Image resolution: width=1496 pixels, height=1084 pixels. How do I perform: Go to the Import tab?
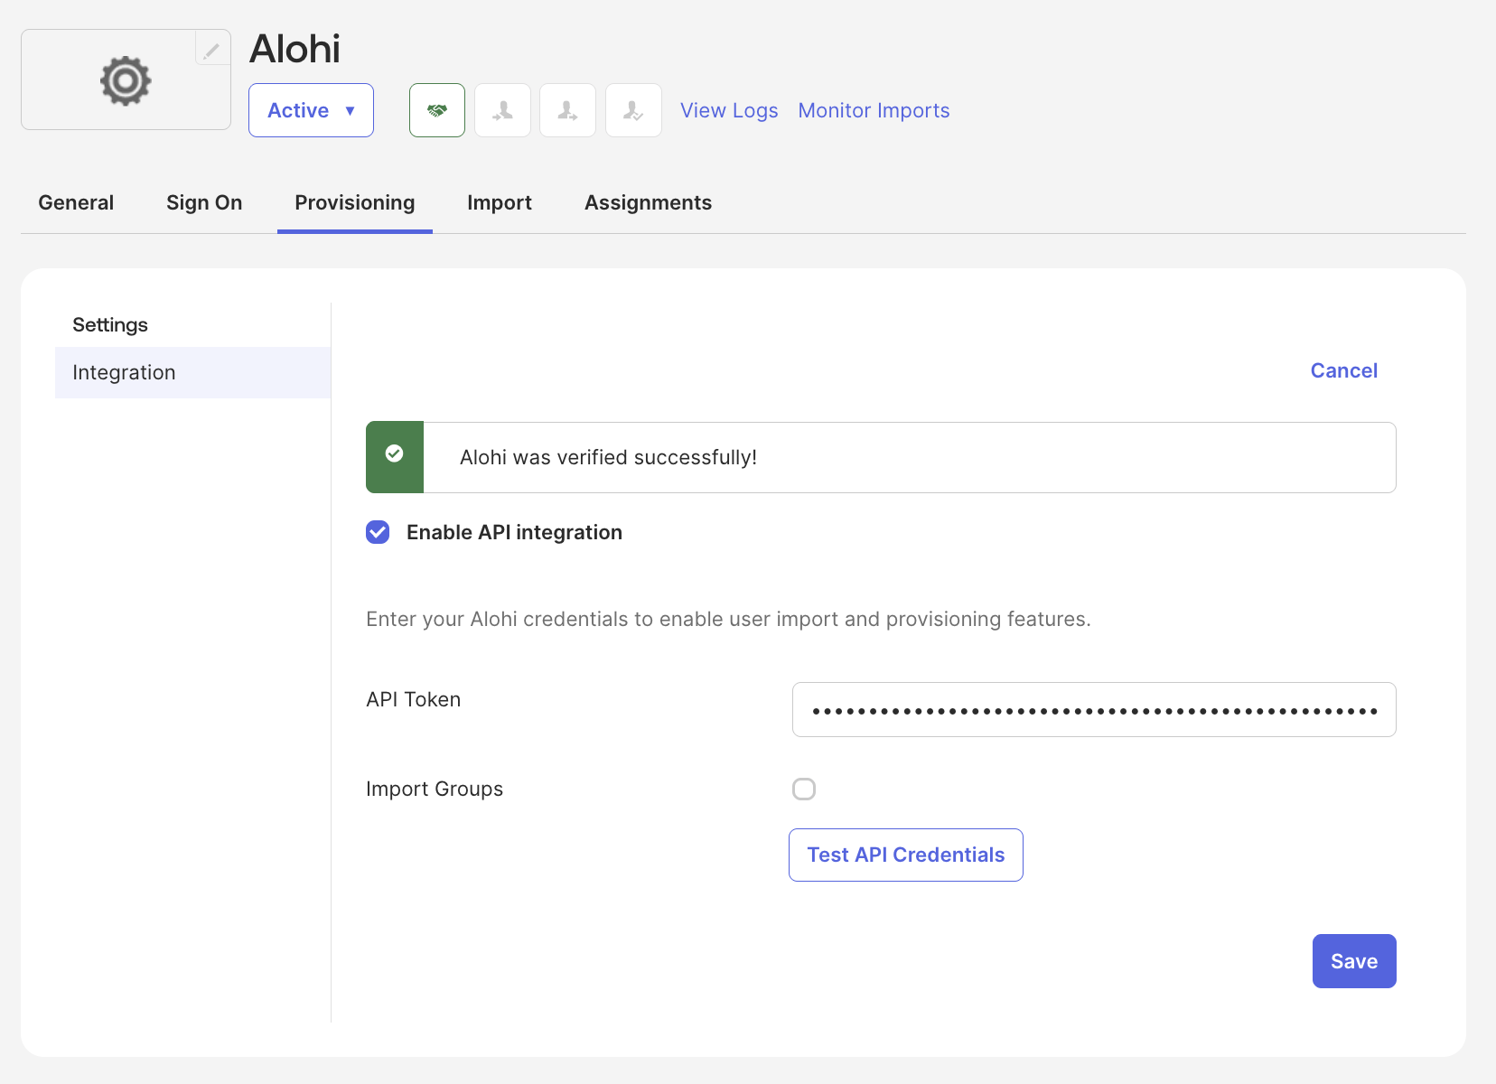pos(500,202)
